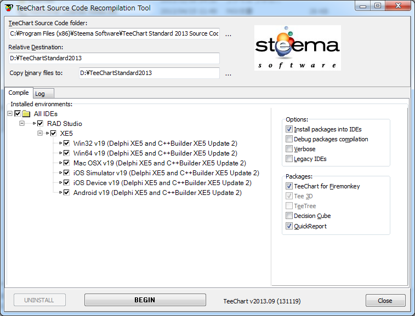Maximize the Recompilation Tool window
This screenshot has width=415, height=316.
pyautogui.click(x=378, y=6)
